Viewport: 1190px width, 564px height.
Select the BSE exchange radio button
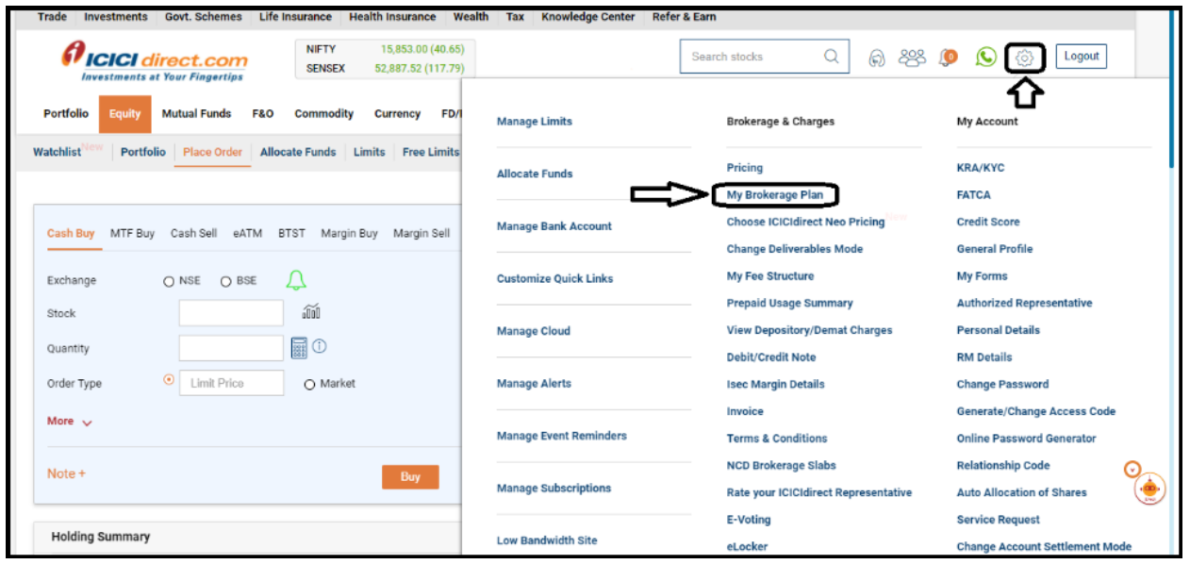[225, 281]
